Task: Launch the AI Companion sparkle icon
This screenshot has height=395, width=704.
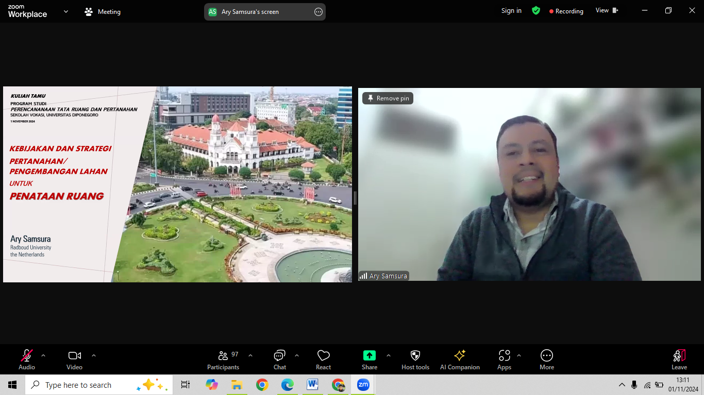Action: coord(460,359)
